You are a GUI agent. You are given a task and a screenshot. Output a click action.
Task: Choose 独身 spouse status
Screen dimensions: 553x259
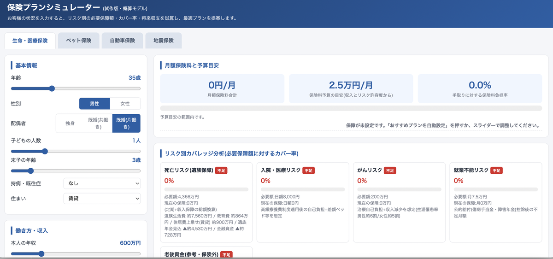(x=70, y=124)
